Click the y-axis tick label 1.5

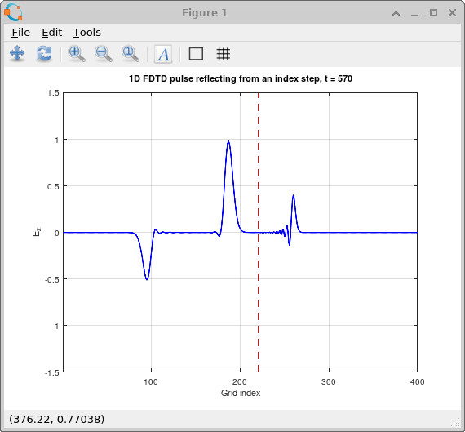pyautogui.click(x=53, y=93)
